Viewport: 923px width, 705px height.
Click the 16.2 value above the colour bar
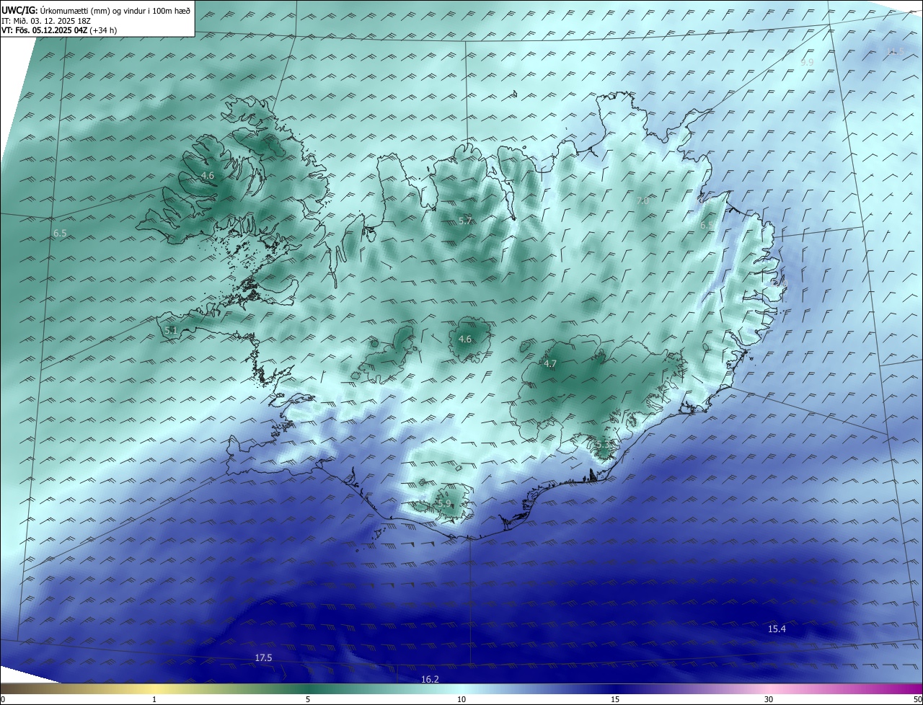[430, 679]
